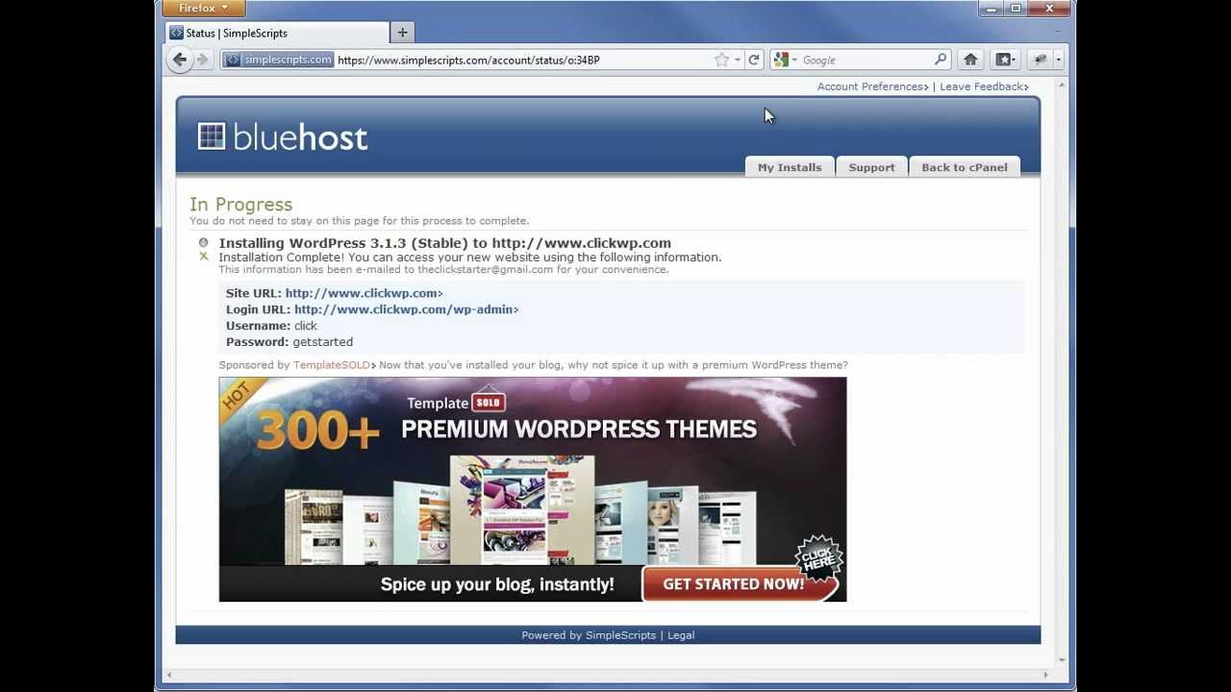Go to the browser home page

click(970, 60)
